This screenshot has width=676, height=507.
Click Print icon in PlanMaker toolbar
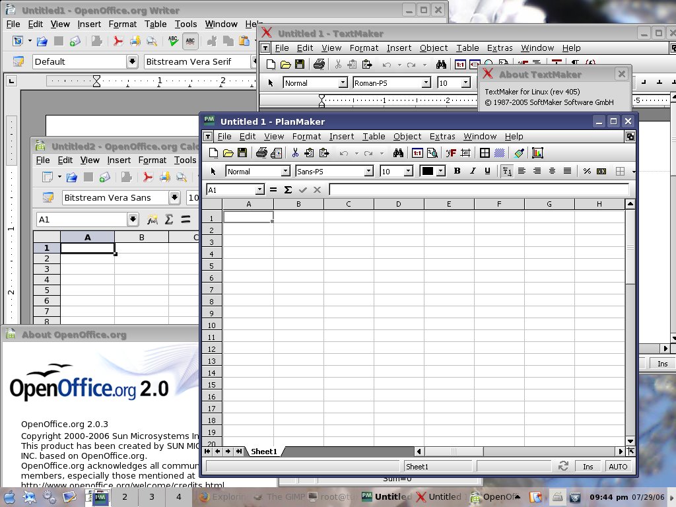click(261, 152)
